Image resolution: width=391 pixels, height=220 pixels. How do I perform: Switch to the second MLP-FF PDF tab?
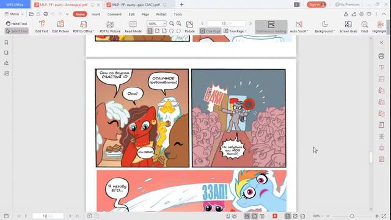[x=136, y=5]
